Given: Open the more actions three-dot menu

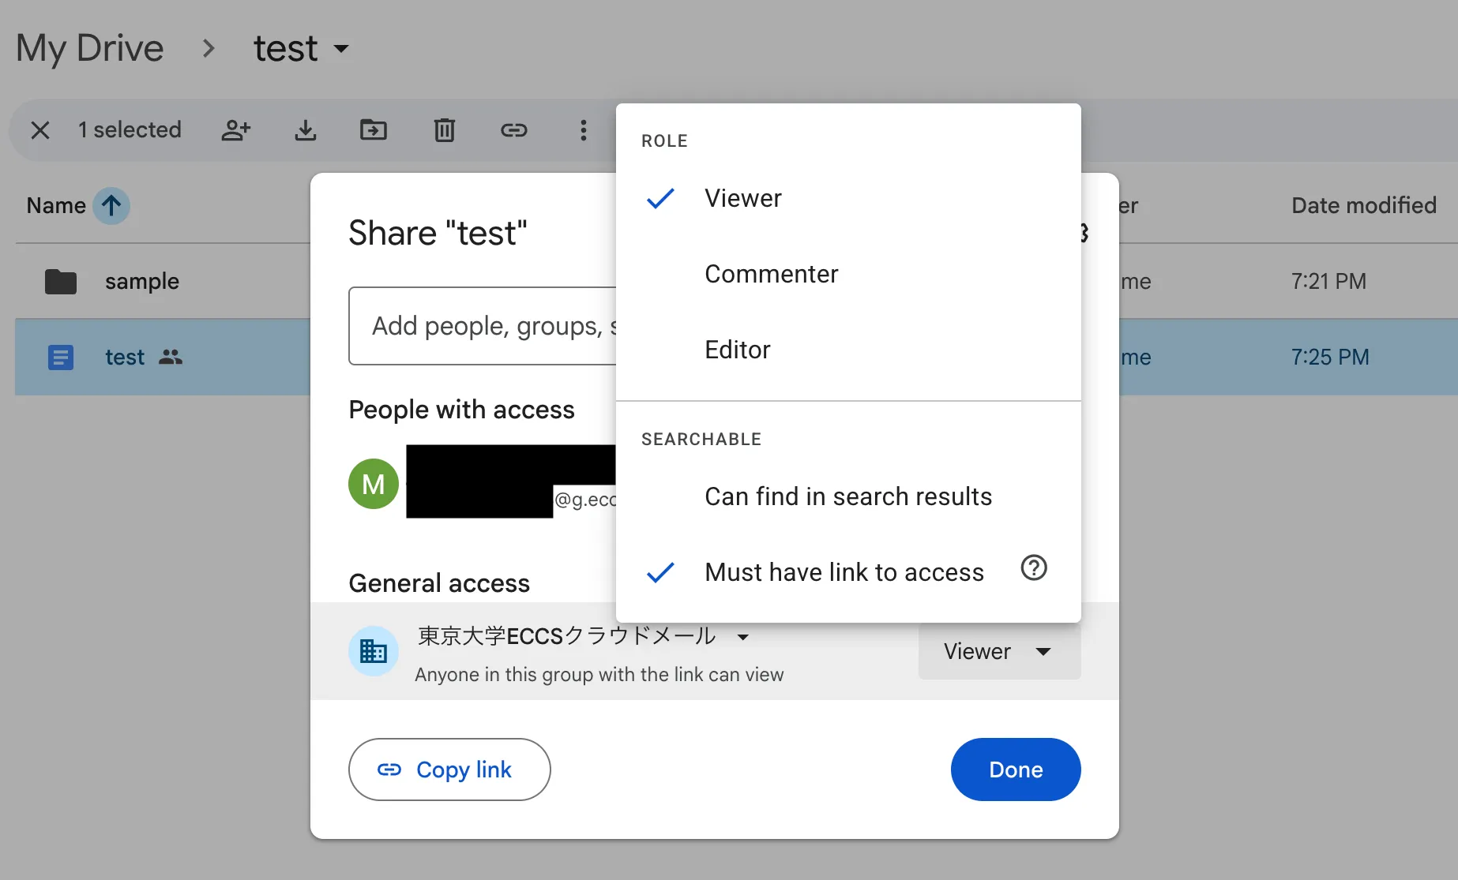Looking at the screenshot, I should point(584,130).
